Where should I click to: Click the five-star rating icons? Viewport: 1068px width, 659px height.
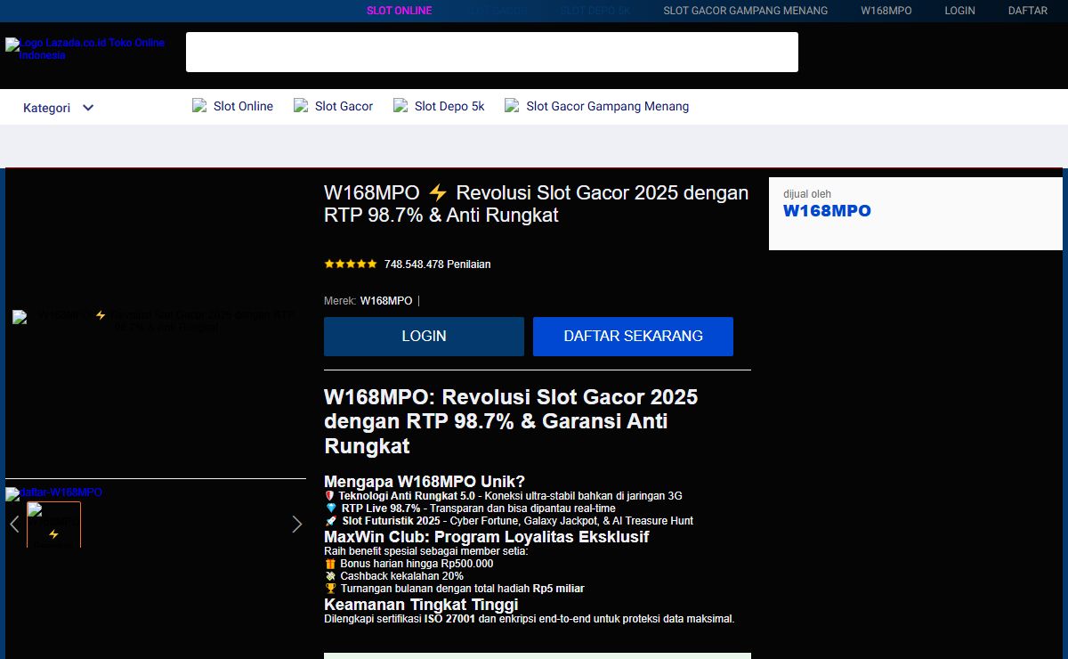pos(351,264)
